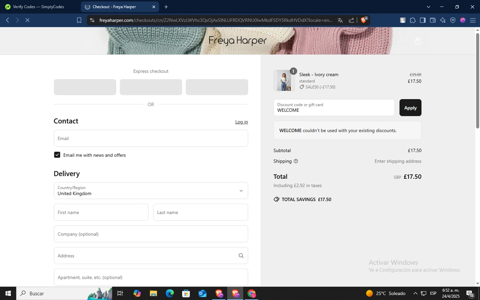
Task: Open the 25°C Soleado weather widget
Action: point(386,293)
